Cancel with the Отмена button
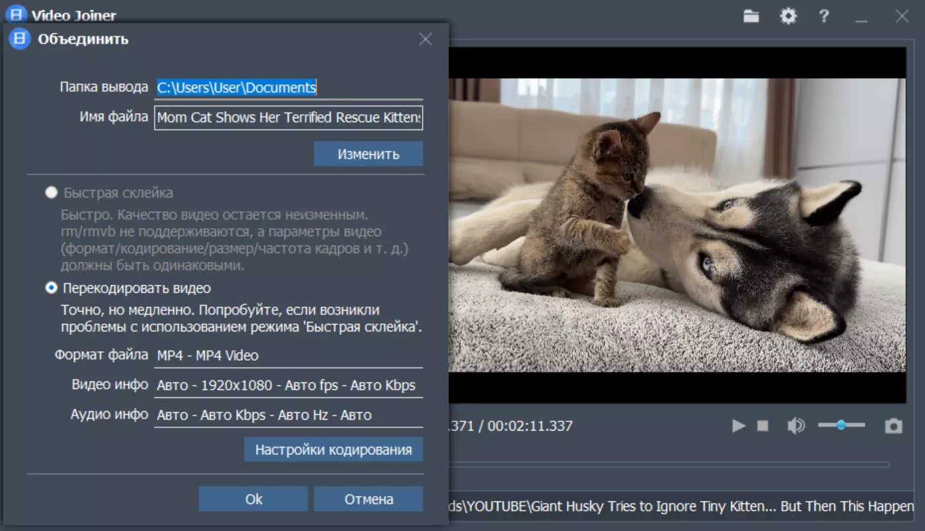The width and height of the screenshot is (925, 531). (x=369, y=499)
